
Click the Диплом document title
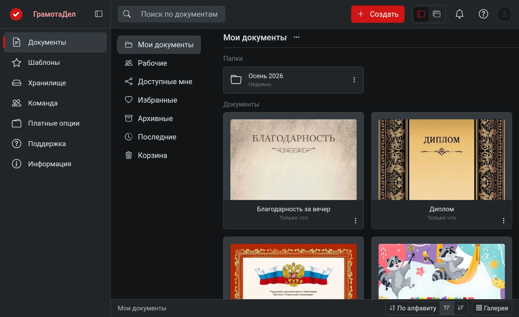441,209
